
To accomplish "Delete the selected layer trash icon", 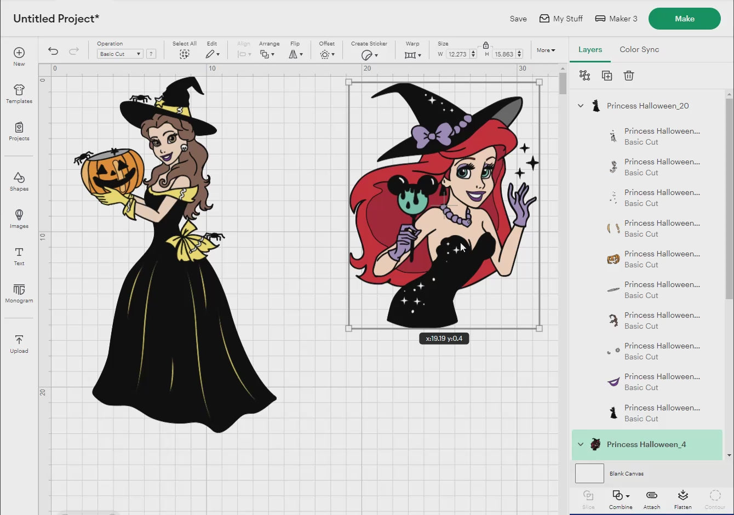I will 629,76.
